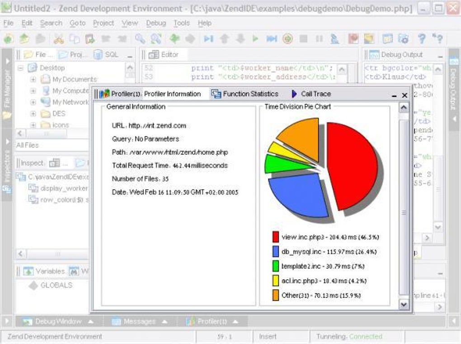The height and width of the screenshot is (344, 461).
Task: Switch to the SQL panel tab
Action: (106, 55)
